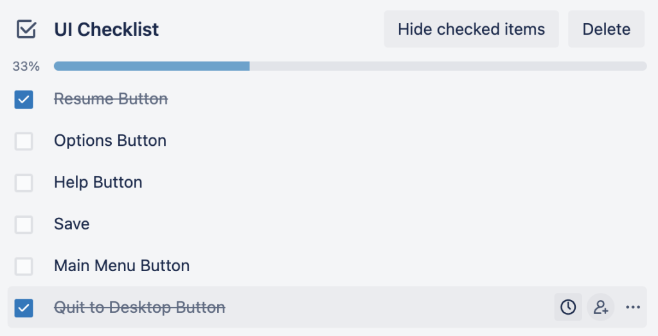The height and width of the screenshot is (336, 658).
Task: Open the three-dot item actions menu
Action: [x=633, y=308]
